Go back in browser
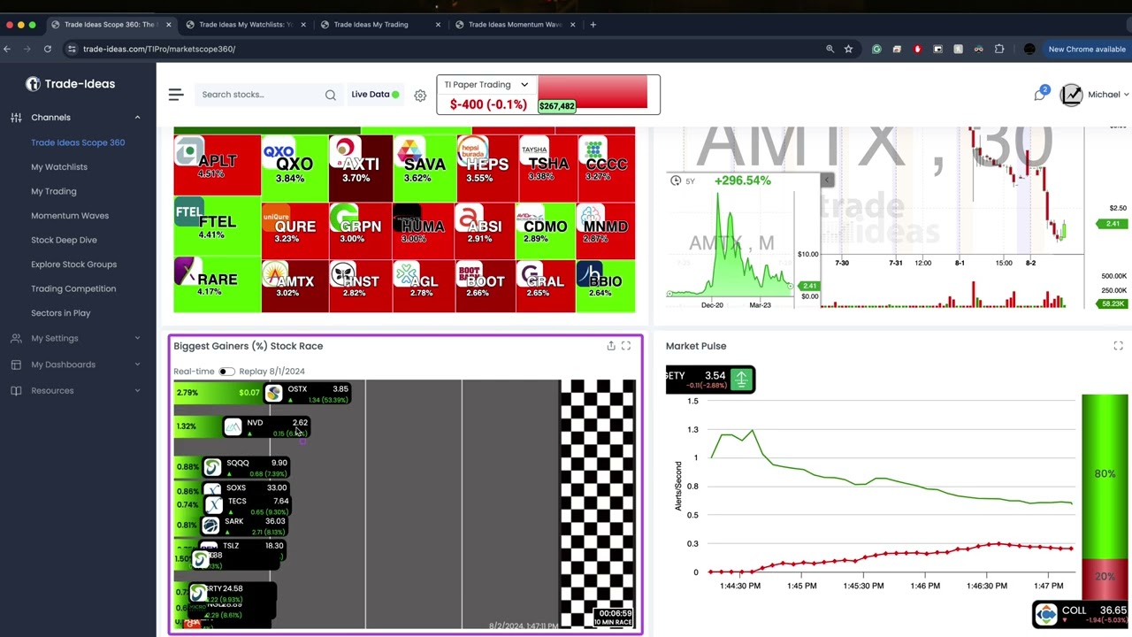Viewport: 1132px width, 637px height. 7,49
